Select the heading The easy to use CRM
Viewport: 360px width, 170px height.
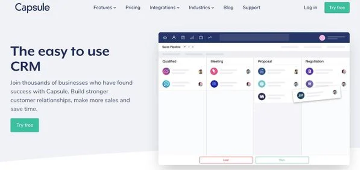coord(60,59)
